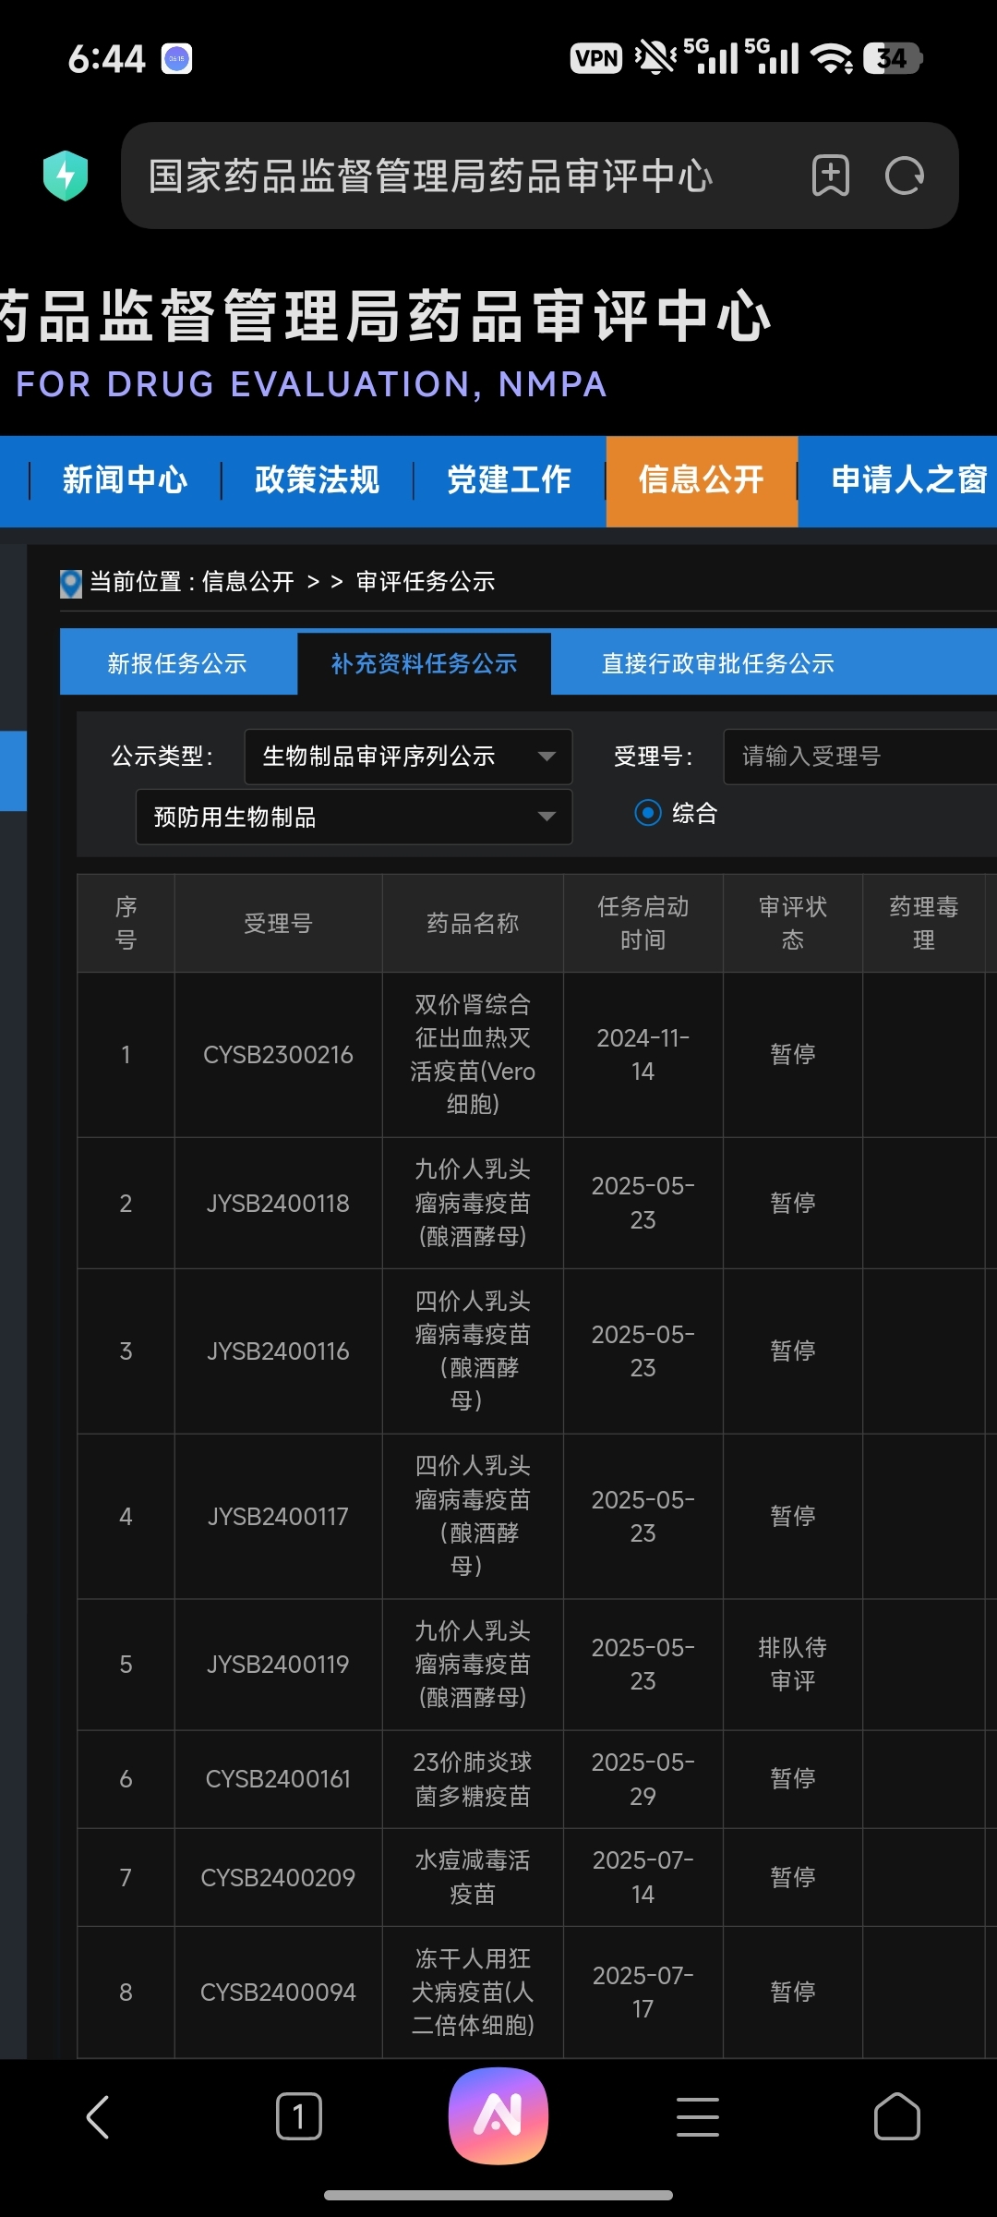Click the 2024-11-14 start date cell
997x2217 pixels.
(x=643, y=1055)
